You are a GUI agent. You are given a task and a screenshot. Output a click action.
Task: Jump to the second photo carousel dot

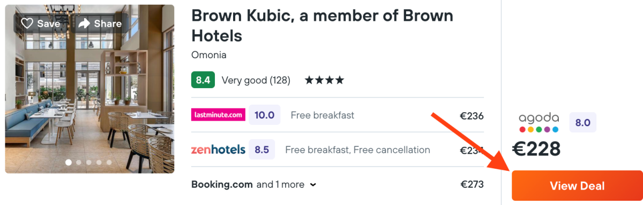point(79,162)
